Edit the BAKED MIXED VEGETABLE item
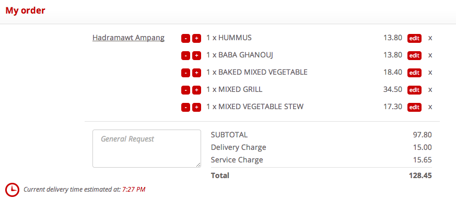 click(414, 73)
